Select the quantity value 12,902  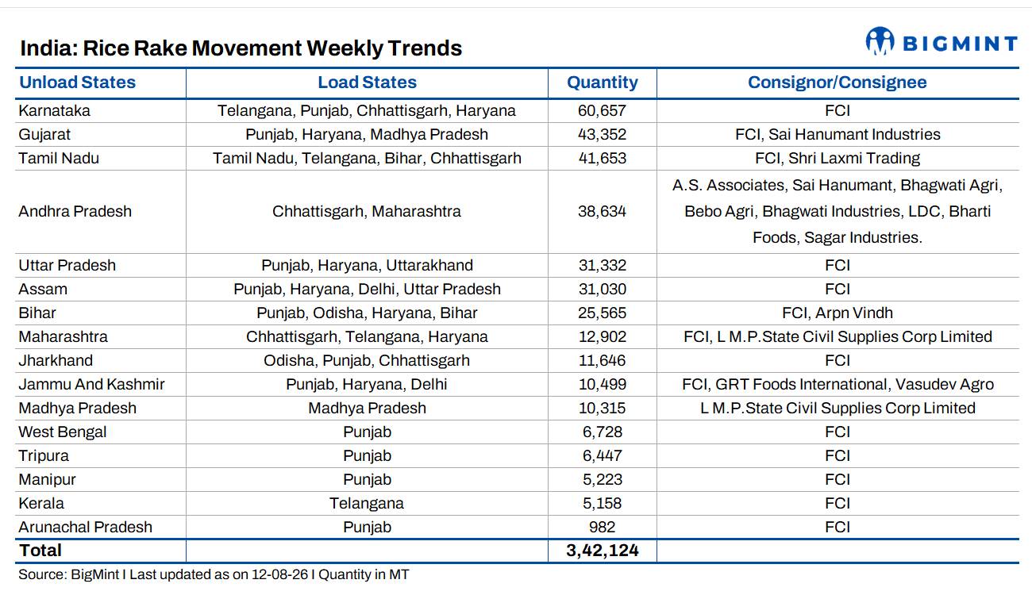[603, 336]
